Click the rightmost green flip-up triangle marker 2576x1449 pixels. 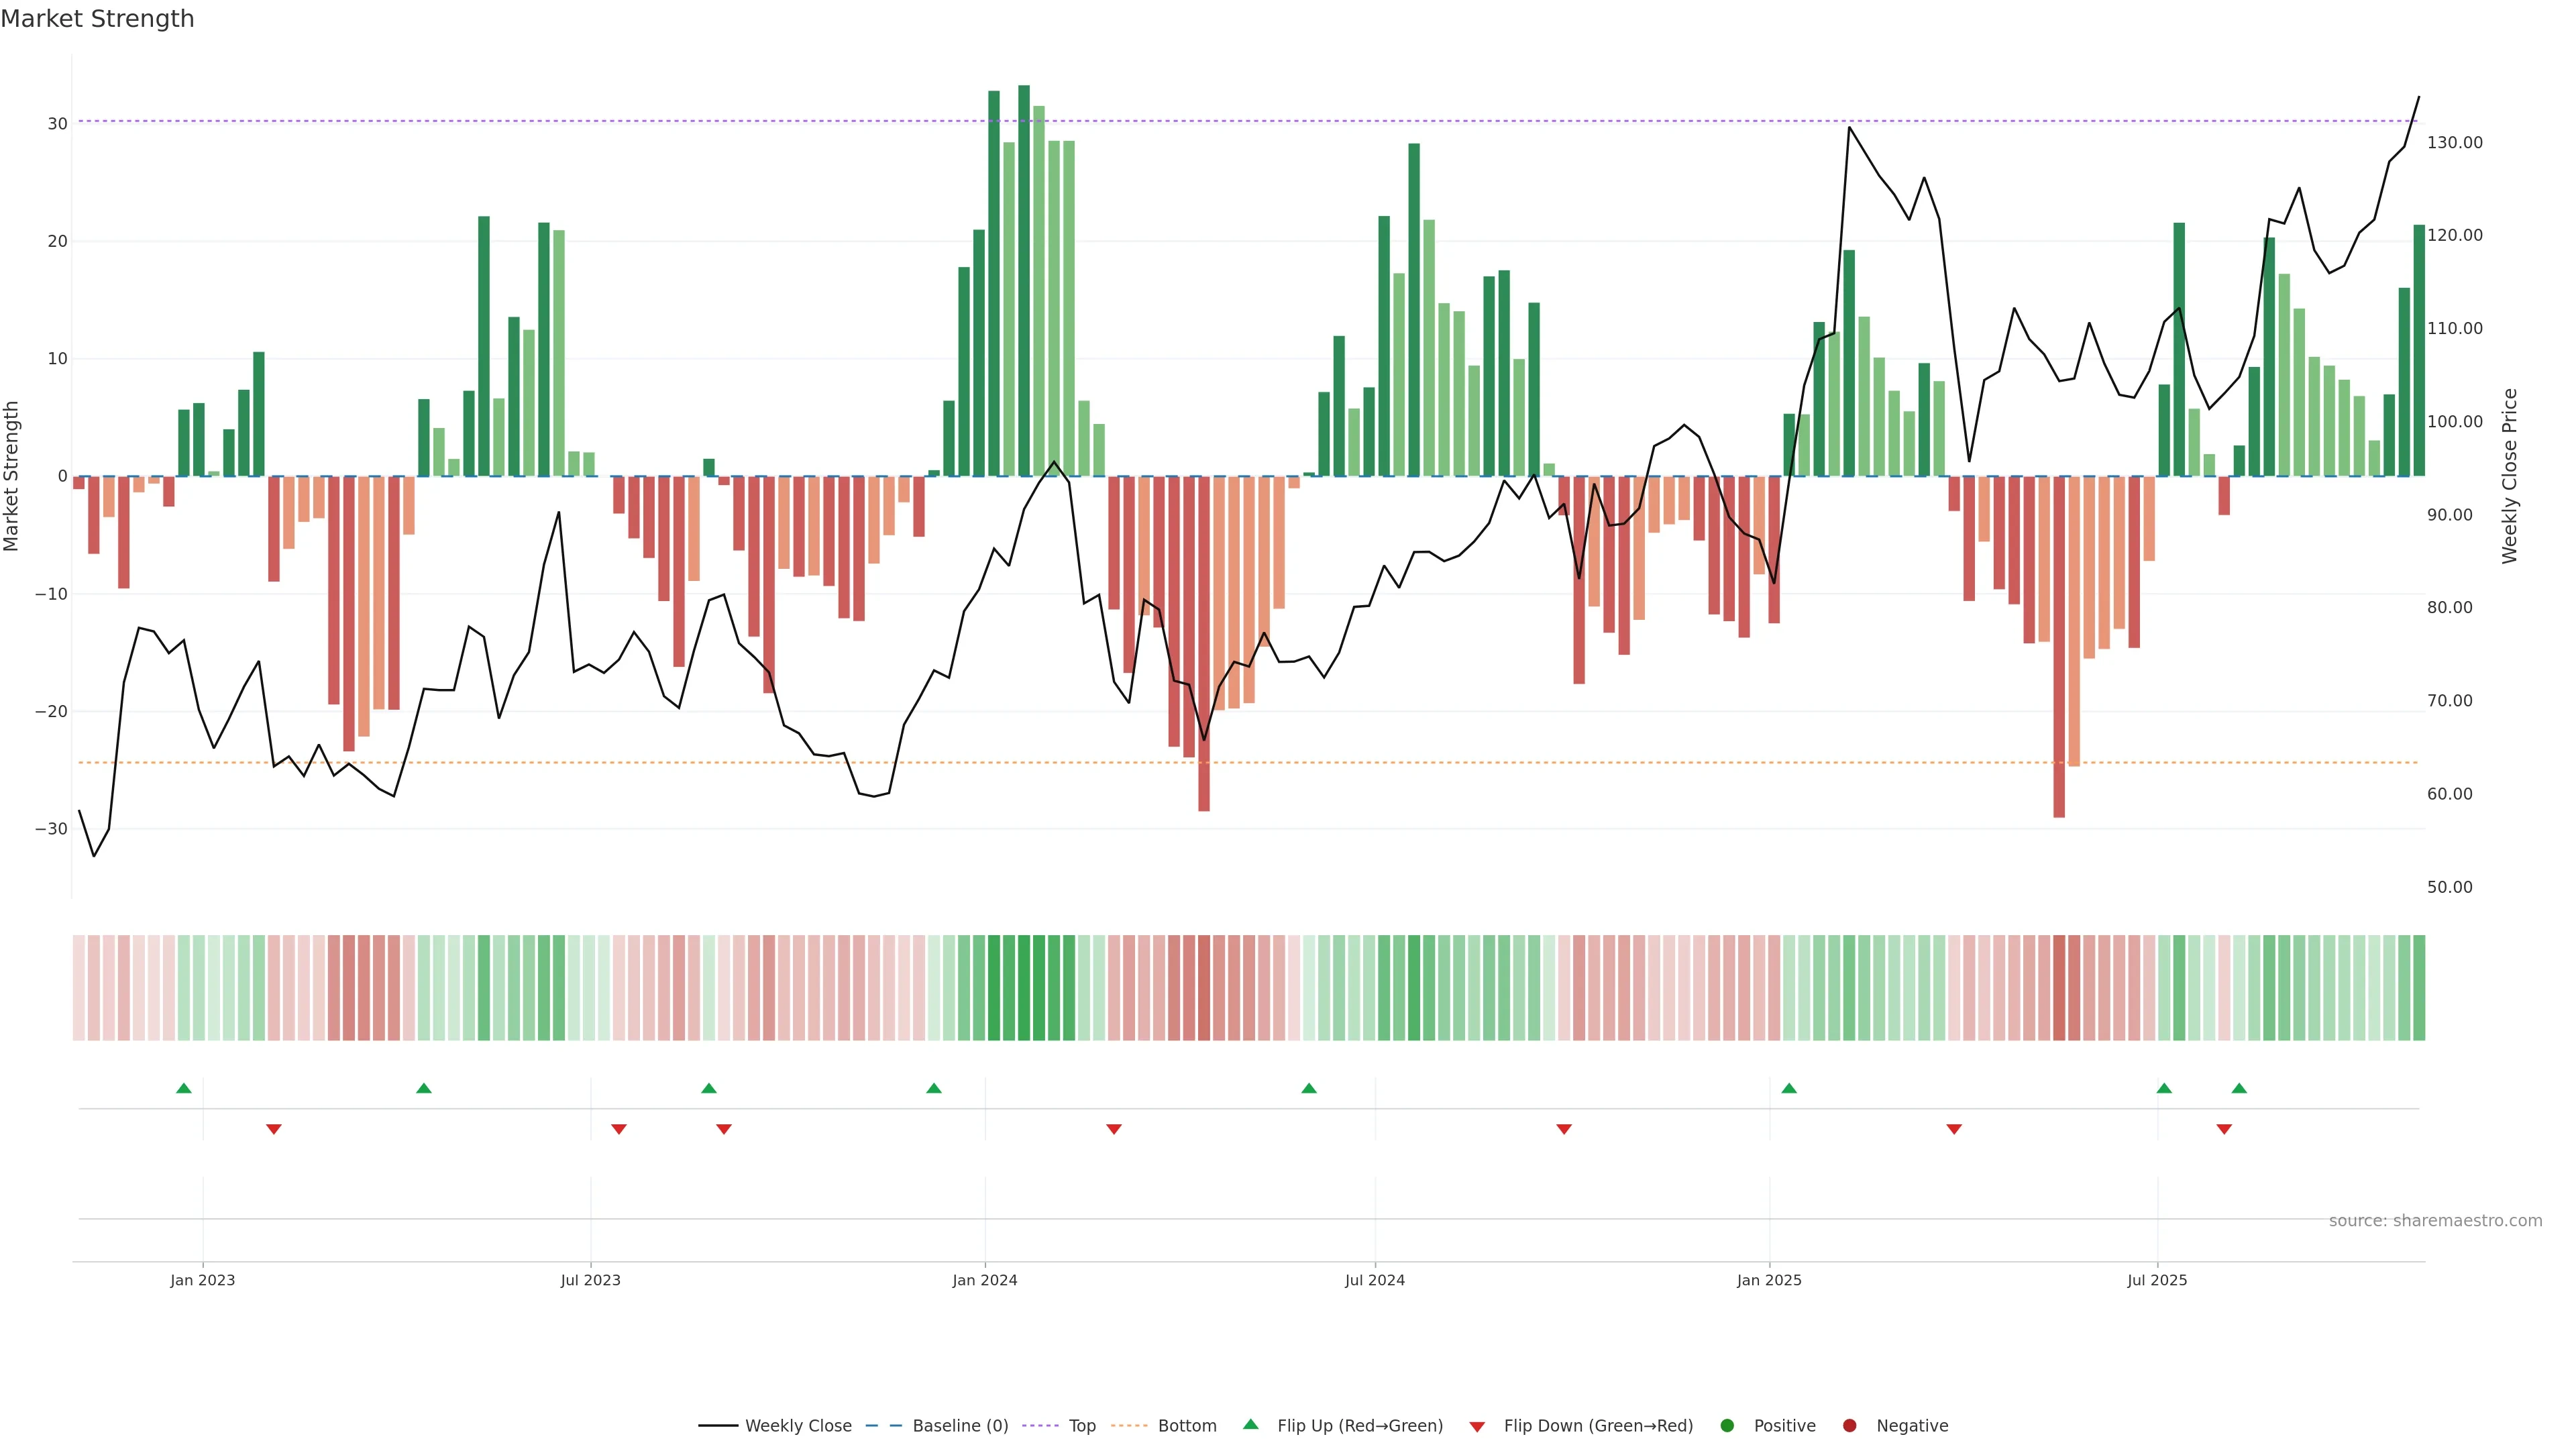point(2239,1088)
